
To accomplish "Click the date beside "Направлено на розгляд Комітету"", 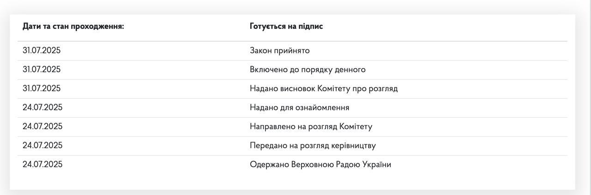I will (x=42, y=126).
